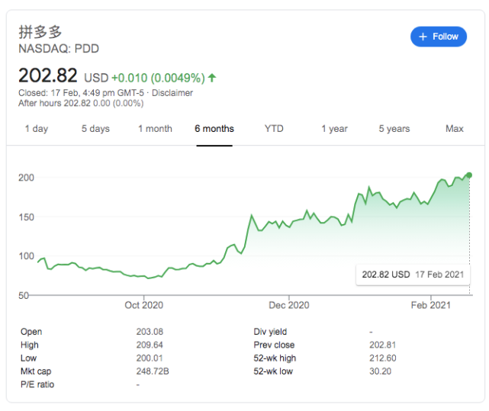Click the green up arrow icon
Image resolution: width=489 pixels, height=411 pixels.
[x=211, y=78]
